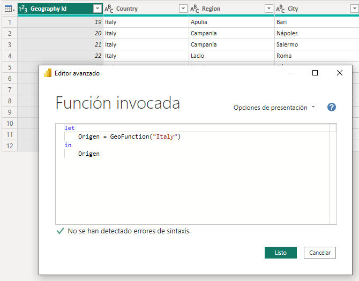Screen dimensions: 359x281
Task: Click the Salerno city cell
Action: tap(317, 44)
